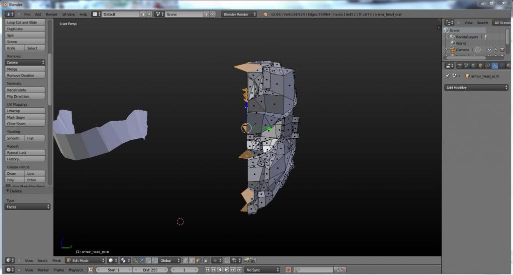Switch to vertex select mode
The height and width of the screenshot is (275, 513).
pyautogui.click(x=185, y=260)
